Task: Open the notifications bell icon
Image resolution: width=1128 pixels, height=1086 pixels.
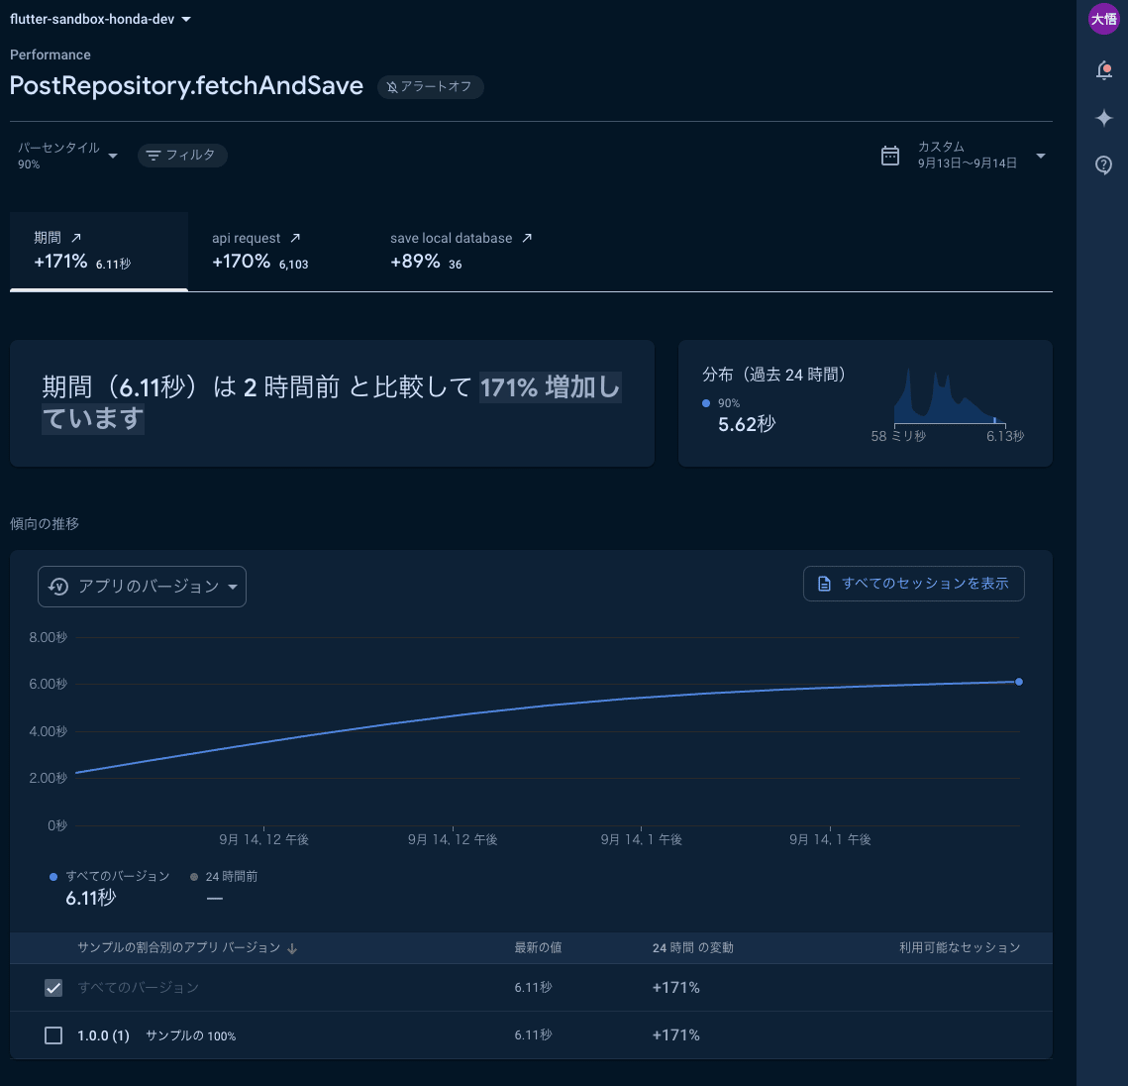Action: (x=1103, y=69)
